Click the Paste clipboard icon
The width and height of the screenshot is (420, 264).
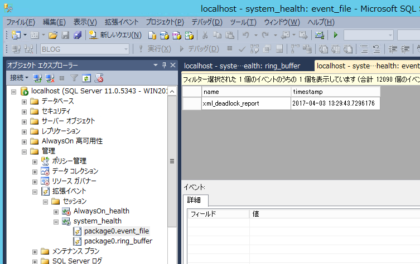(230, 35)
